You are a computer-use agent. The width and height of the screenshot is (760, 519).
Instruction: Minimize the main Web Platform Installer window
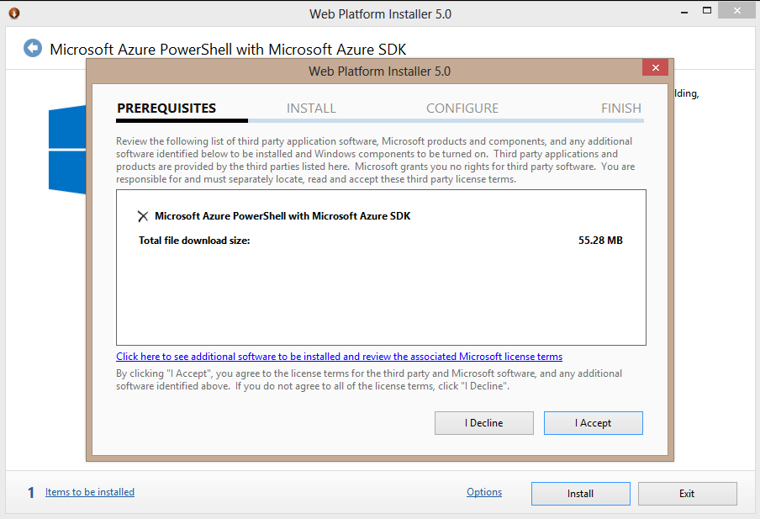(684, 12)
